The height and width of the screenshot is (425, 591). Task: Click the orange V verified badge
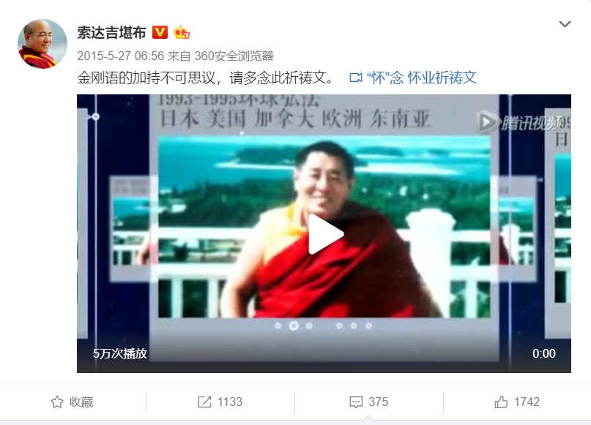(x=160, y=32)
